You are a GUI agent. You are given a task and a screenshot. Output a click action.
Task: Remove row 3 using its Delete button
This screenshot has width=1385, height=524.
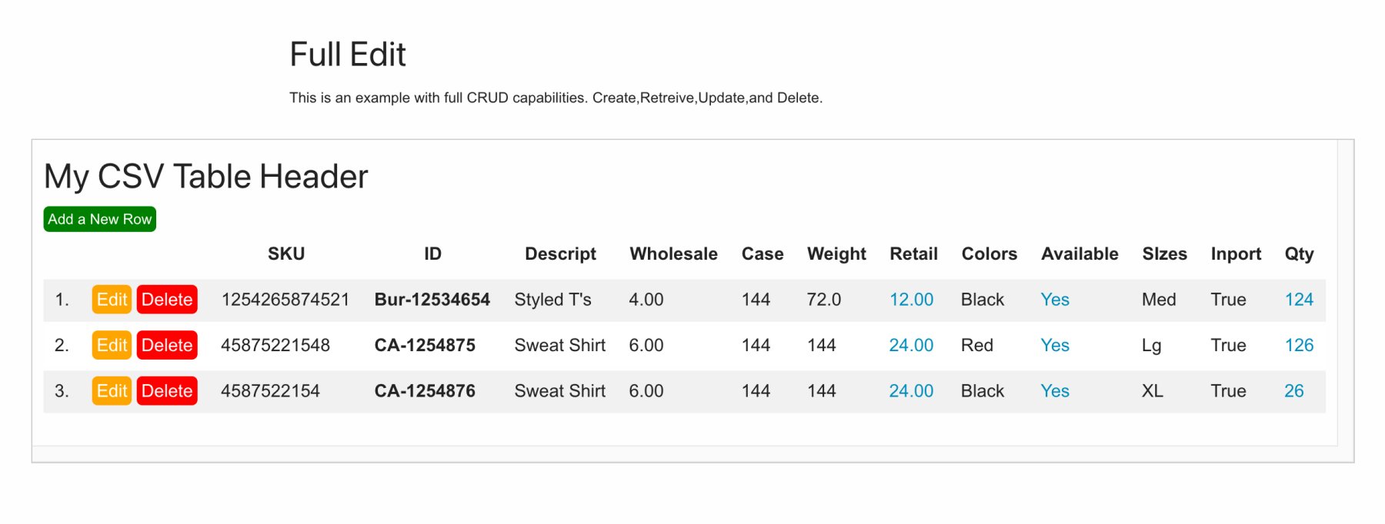click(167, 391)
